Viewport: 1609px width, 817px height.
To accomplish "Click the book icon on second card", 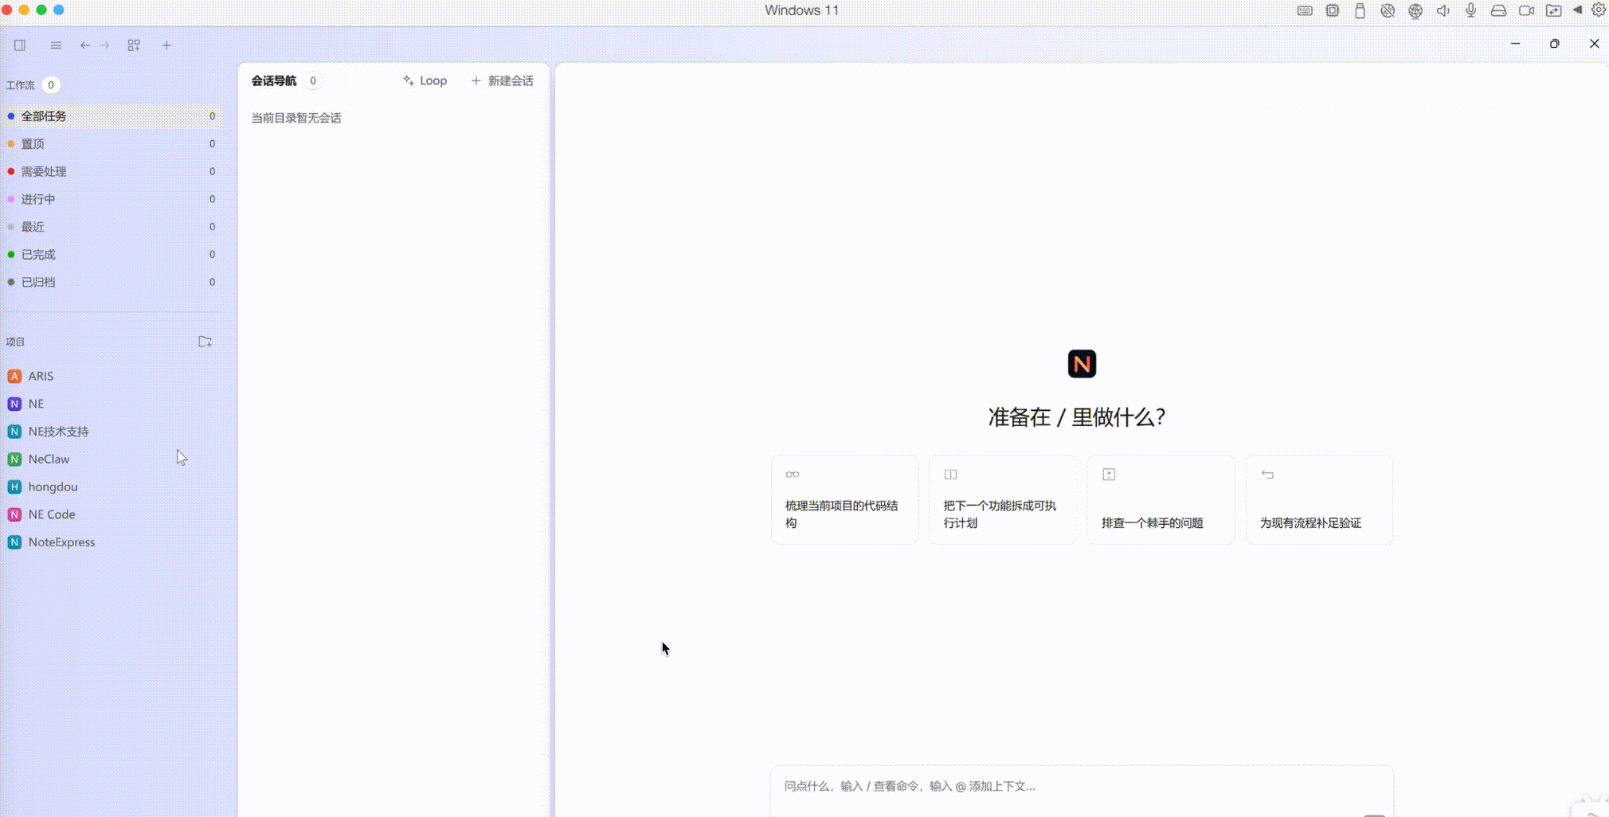I will pos(950,474).
